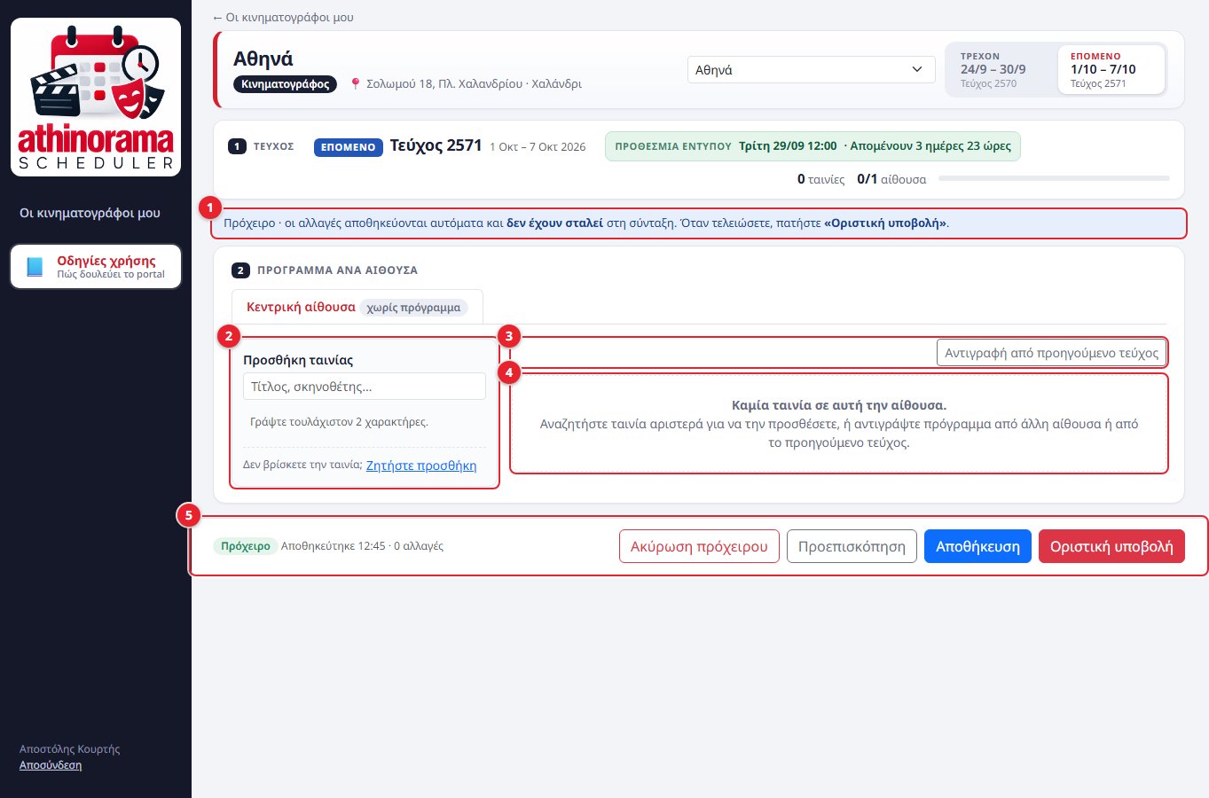Submit with Οριστική υποβολή
Image resolution: width=1209 pixels, height=798 pixels.
coord(1111,546)
